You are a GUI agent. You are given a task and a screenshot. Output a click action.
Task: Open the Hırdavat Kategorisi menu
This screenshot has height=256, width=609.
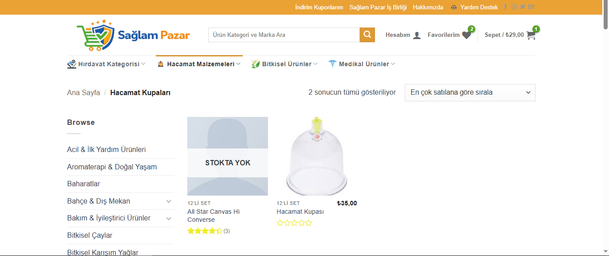[107, 64]
